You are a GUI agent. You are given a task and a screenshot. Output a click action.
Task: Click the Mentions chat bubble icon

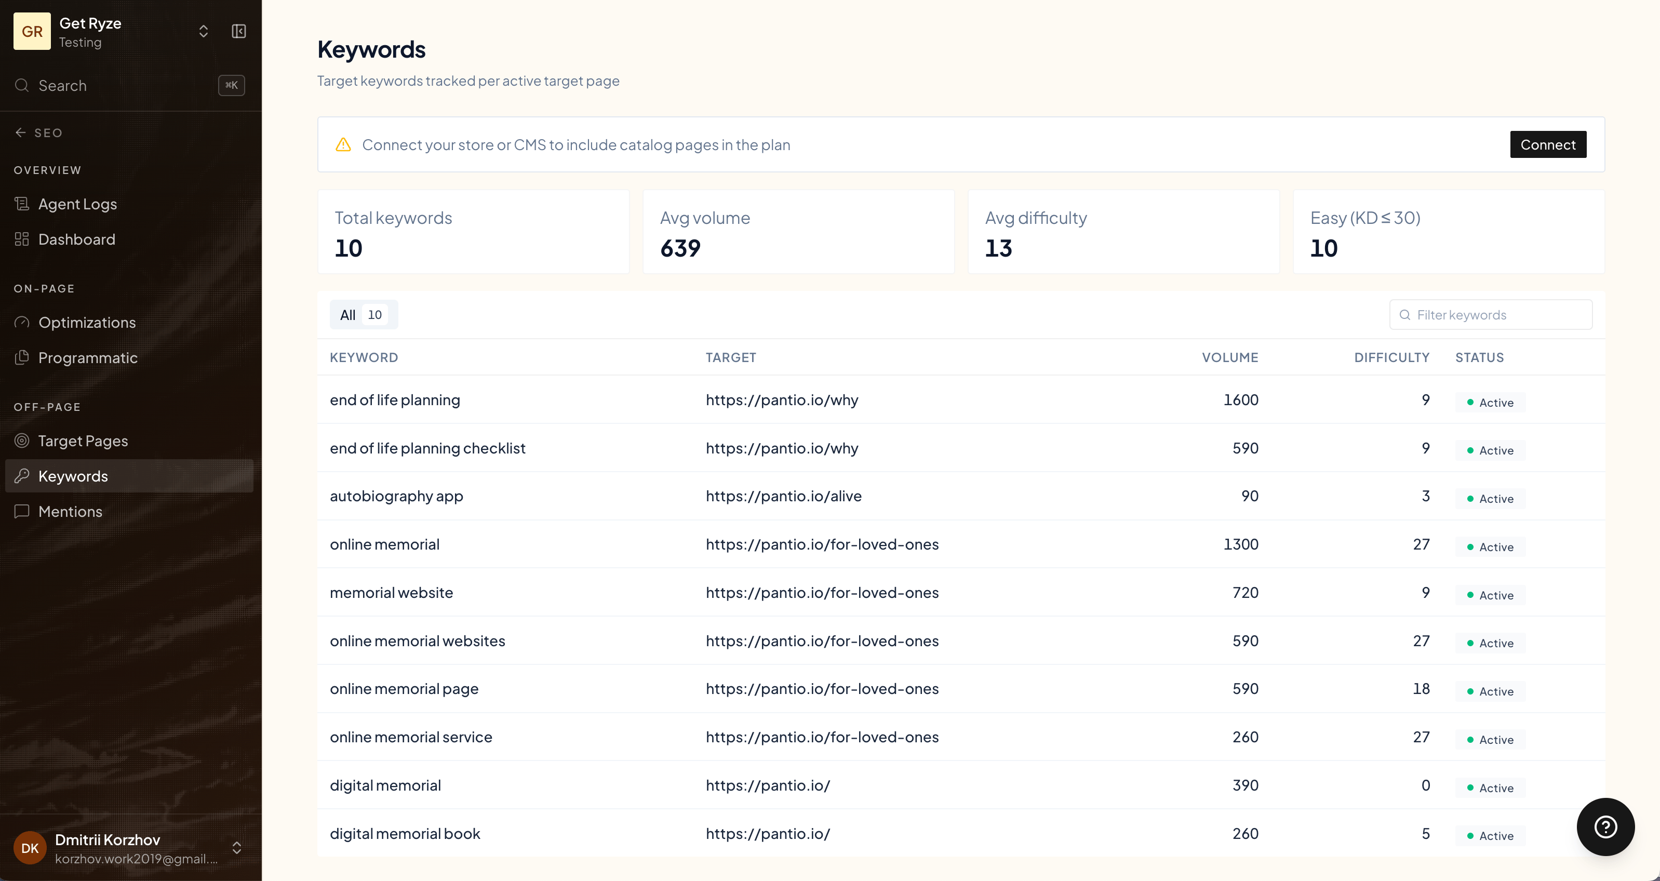22,511
